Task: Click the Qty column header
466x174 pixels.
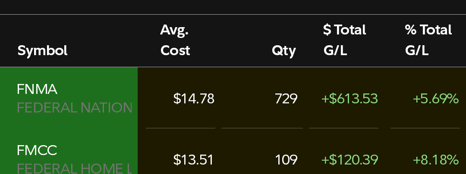Action: 284,51
